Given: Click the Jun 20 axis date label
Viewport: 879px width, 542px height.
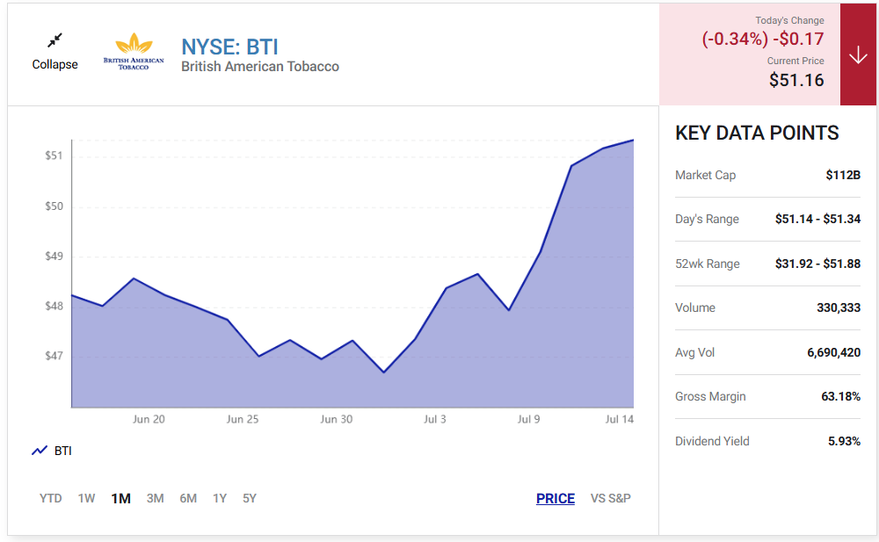Looking at the screenshot, I should [149, 419].
